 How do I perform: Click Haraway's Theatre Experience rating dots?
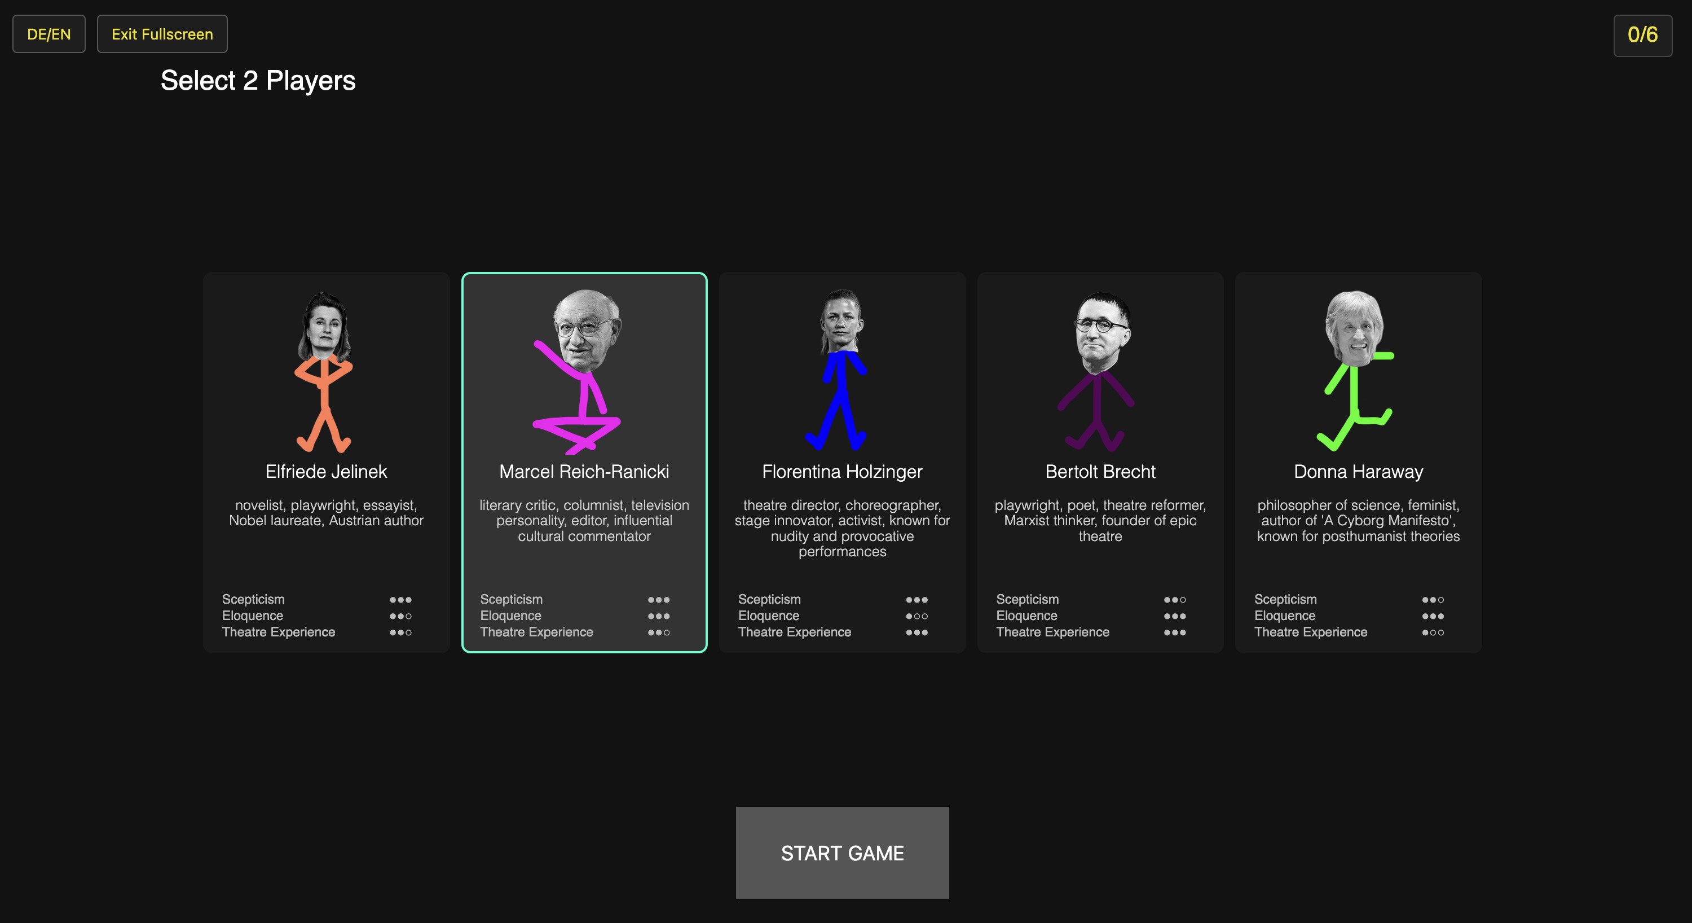1433,632
